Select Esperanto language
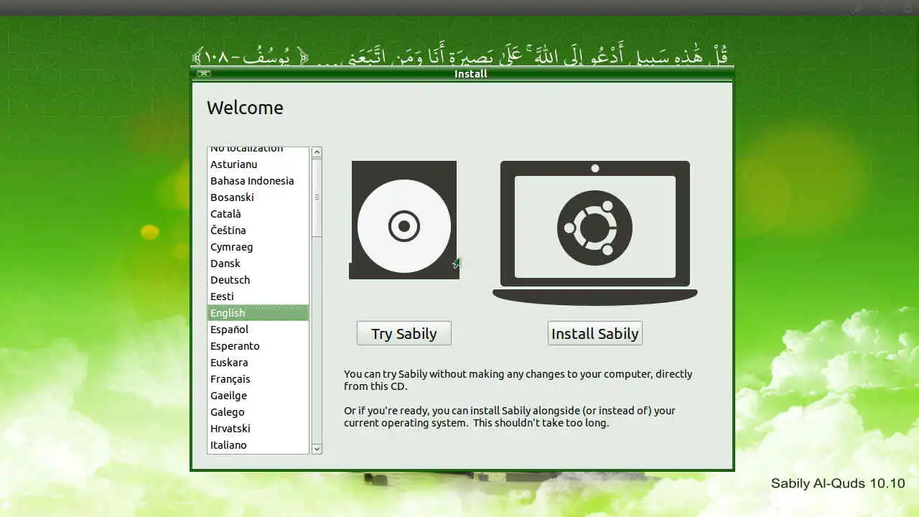The height and width of the screenshot is (517, 919). click(258, 346)
